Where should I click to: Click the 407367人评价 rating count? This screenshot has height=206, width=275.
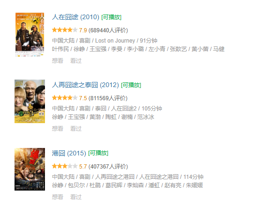[x=108, y=166]
